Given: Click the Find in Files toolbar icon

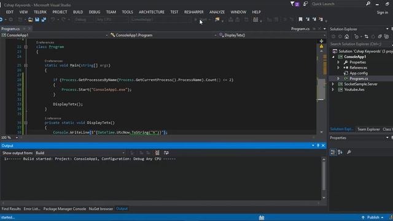Looking at the screenshot, I should pos(217,19).
